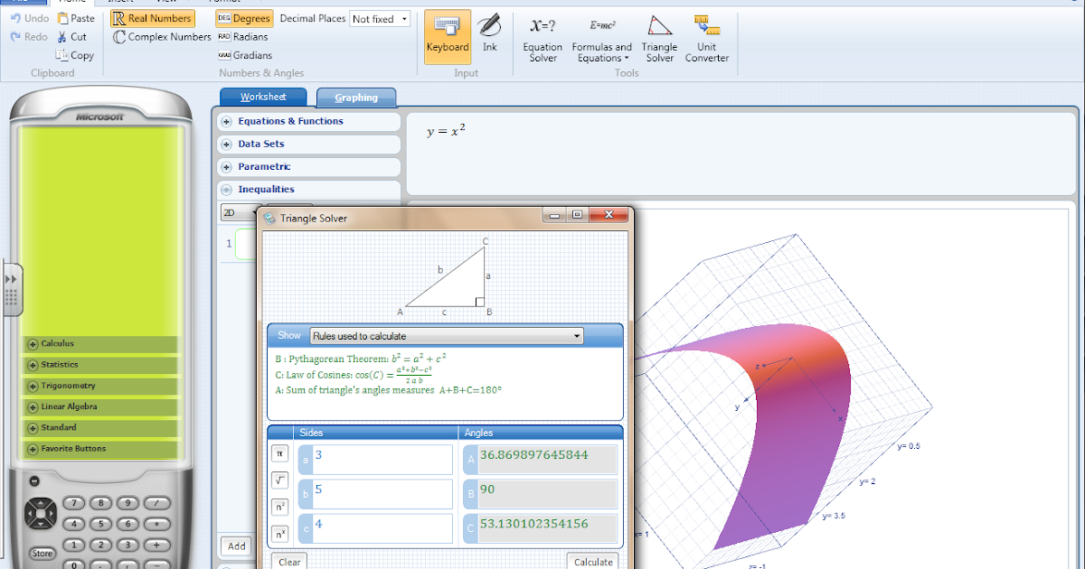Open the Equation Solver tool
The image size is (1085, 569).
tap(542, 39)
